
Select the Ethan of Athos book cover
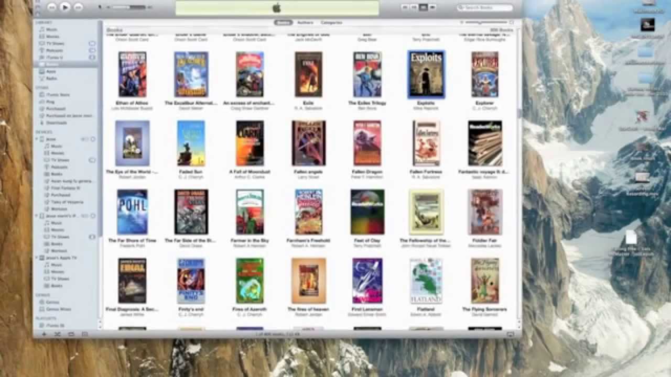tap(132, 74)
